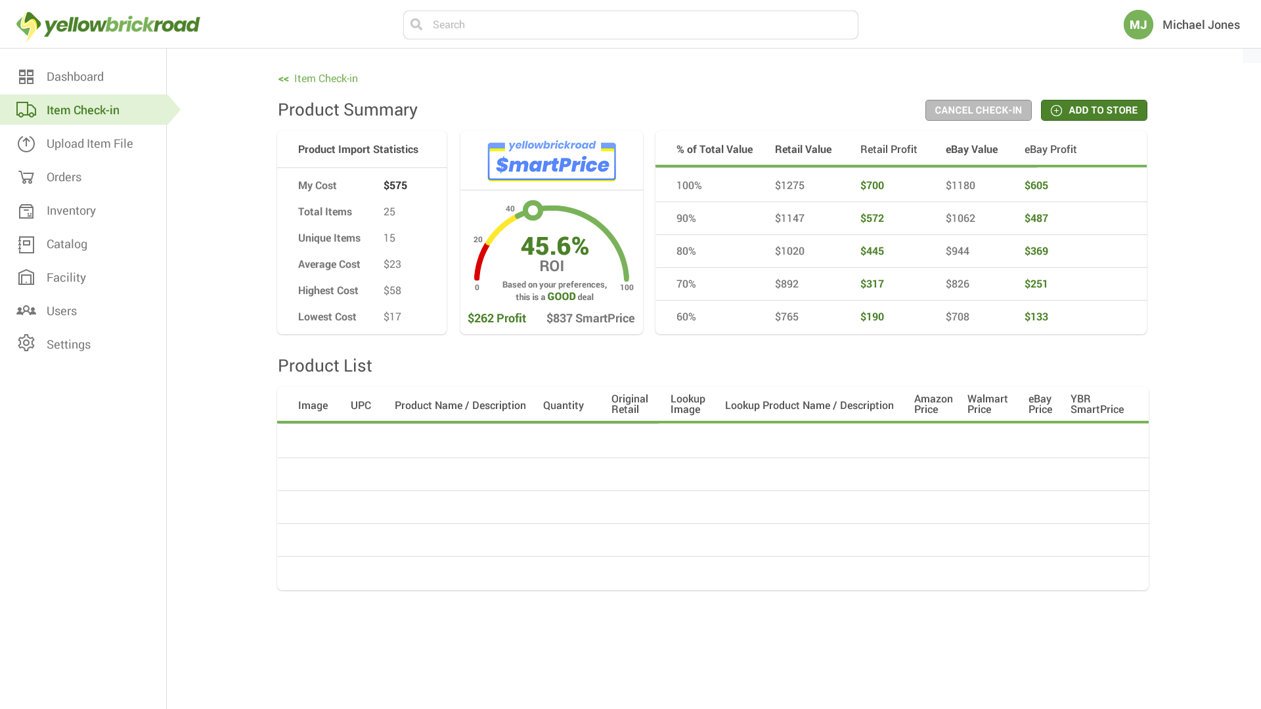The width and height of the screenshot is (1261, 709).
Task: Click the Facility warehouse icon
Action: tap(26, 278)
